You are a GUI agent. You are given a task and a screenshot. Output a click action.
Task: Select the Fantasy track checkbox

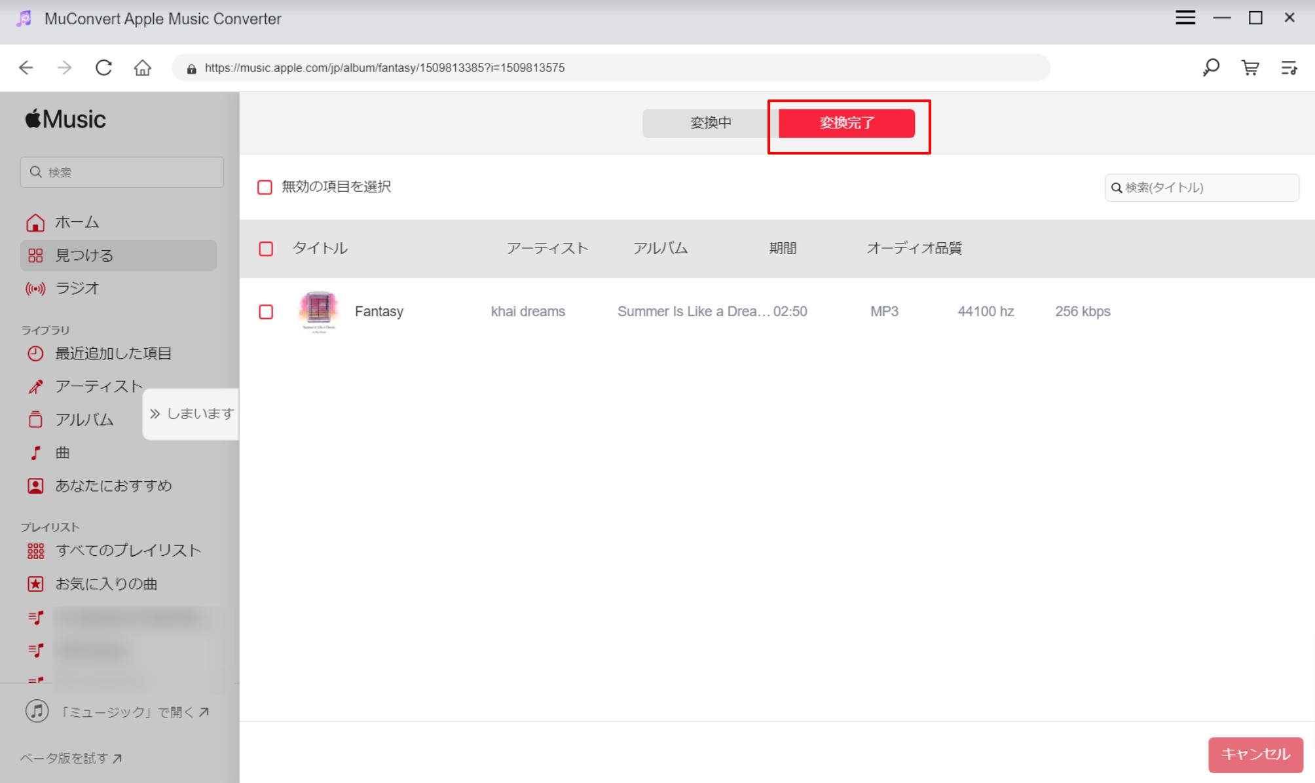(266, 312)
